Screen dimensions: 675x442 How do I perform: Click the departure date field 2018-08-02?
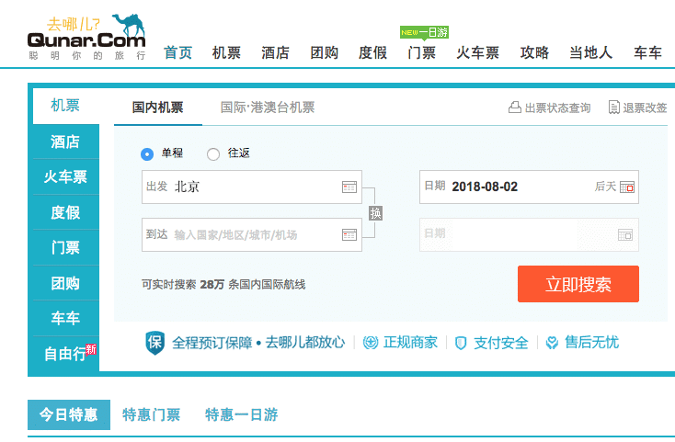515,187
